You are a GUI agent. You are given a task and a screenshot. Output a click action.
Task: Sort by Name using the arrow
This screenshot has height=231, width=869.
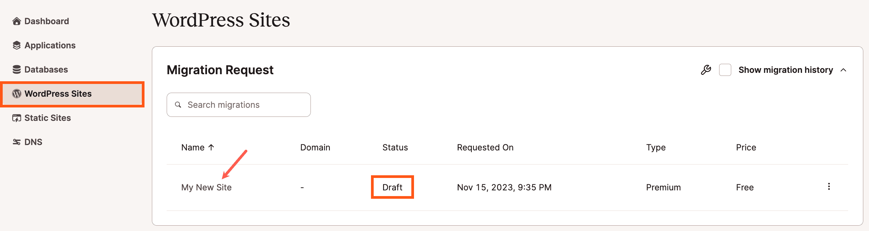click(x=211, y=147)
